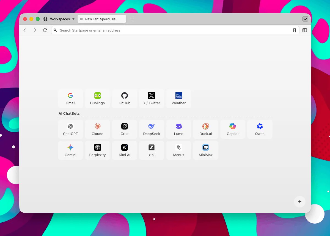The width and height of the screenshot is (330, 236).
Task: Open a new tab with the plus button
Action: [x=132, y=19]
